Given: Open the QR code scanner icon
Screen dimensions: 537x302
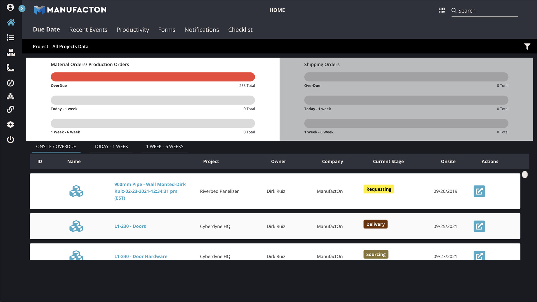Looking at the screenshot, I should tap(442, 11).
